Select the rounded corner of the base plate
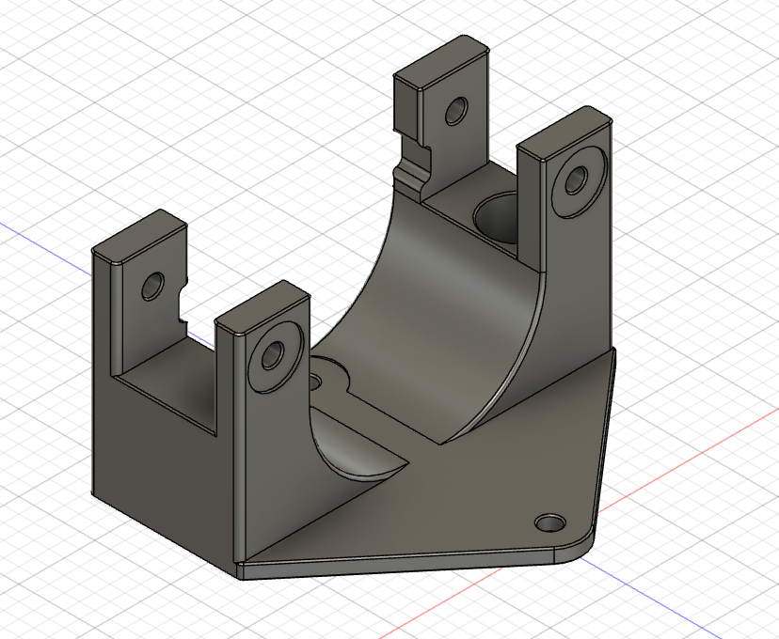779x639 pixels. click(x=585, y=549)
